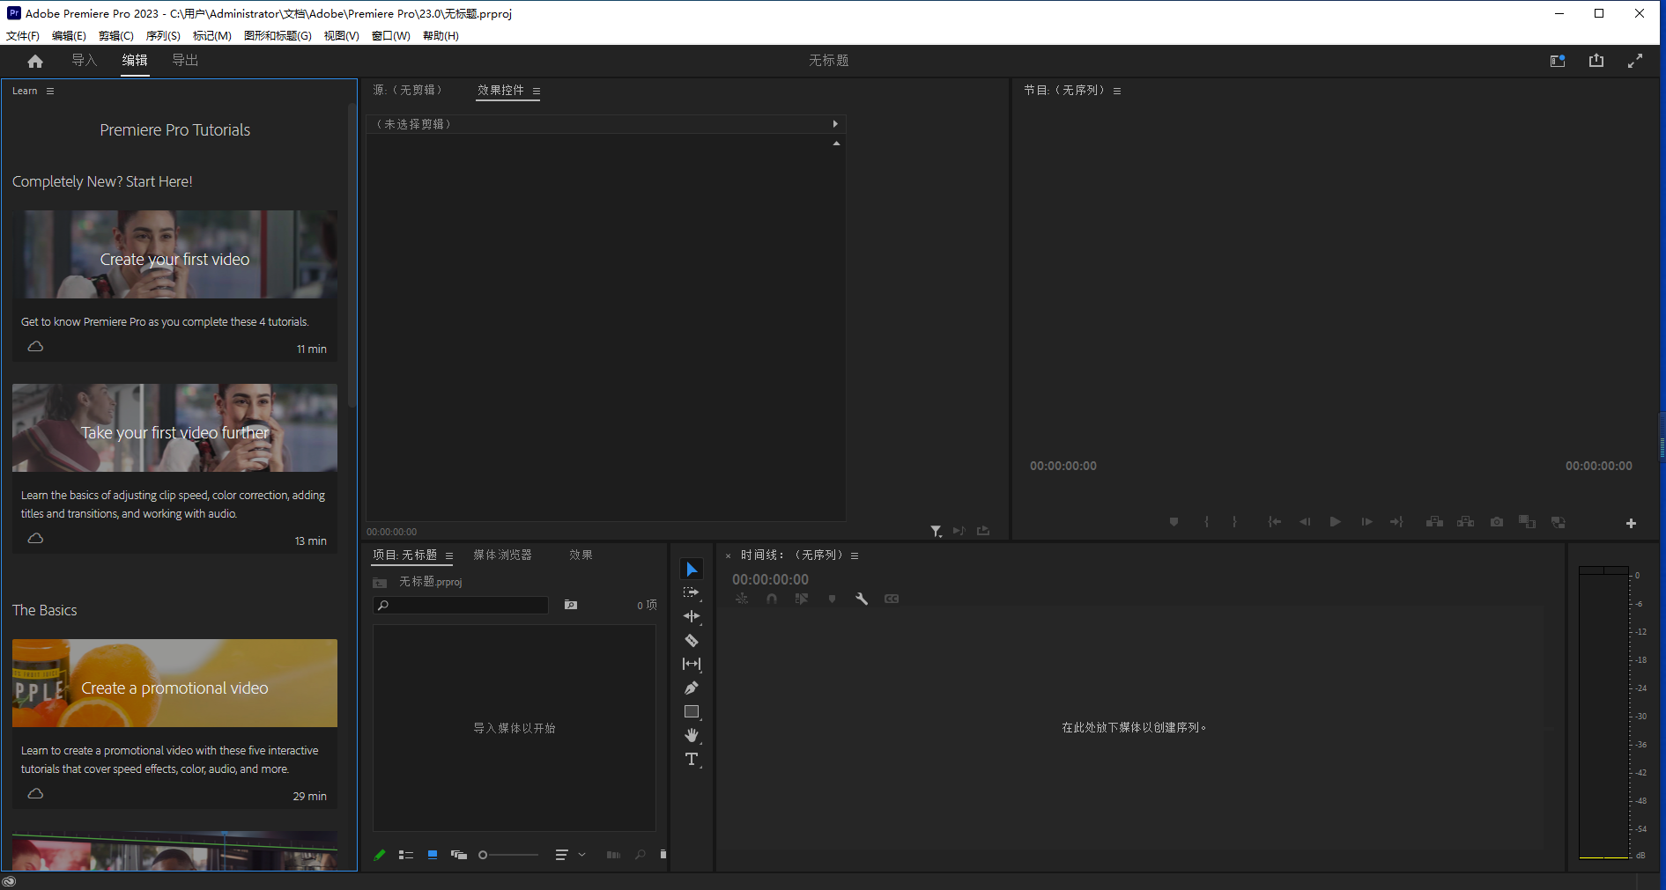Toggle closed captions display icon
Viewport: 1666px width, 890px height.
pos(891,598)
